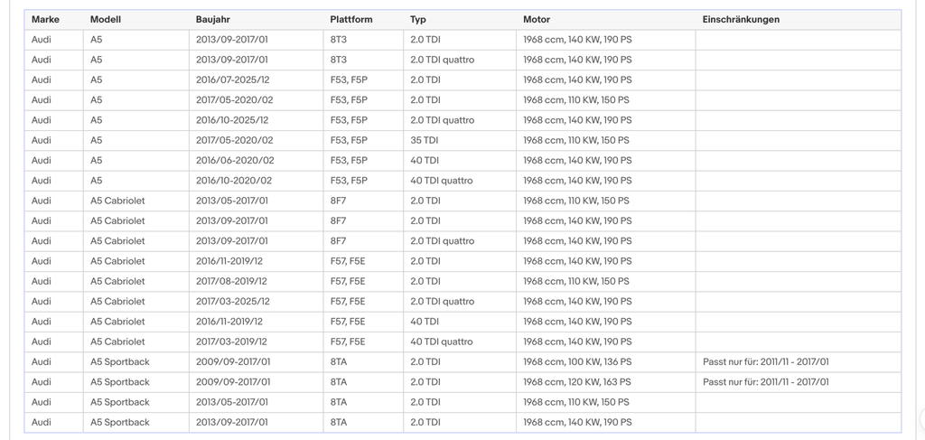925x440 pixels.
Task: Select the 35 TDI type cell
Action: tap(460, 140)
